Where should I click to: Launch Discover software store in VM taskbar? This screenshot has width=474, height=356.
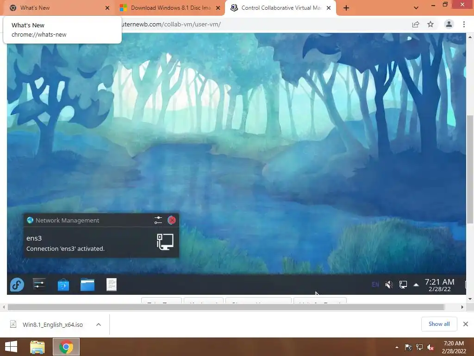coord(63,285)
